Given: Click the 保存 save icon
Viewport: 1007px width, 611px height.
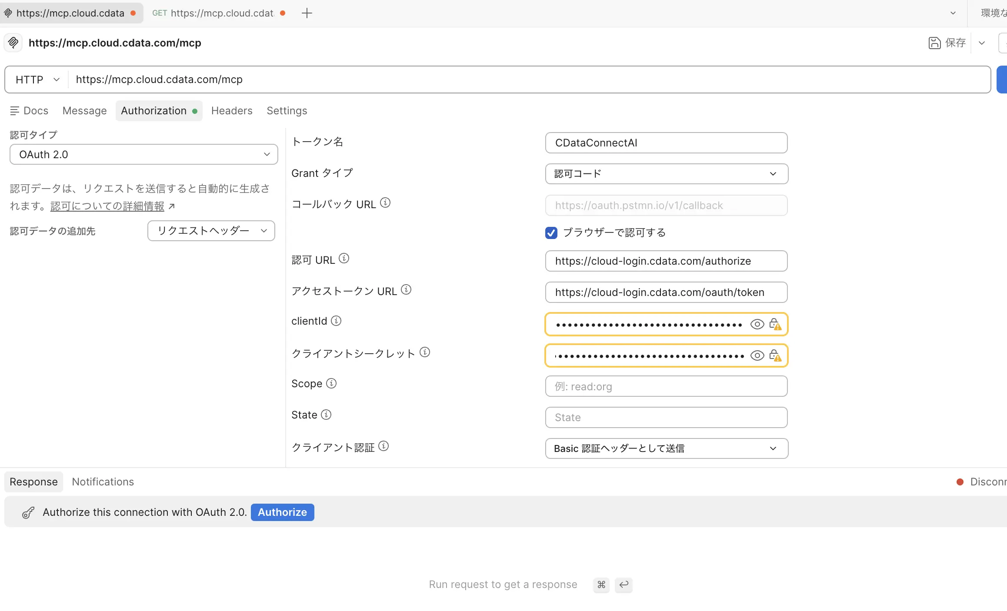Looking at the screenshot, I should 935,43.
